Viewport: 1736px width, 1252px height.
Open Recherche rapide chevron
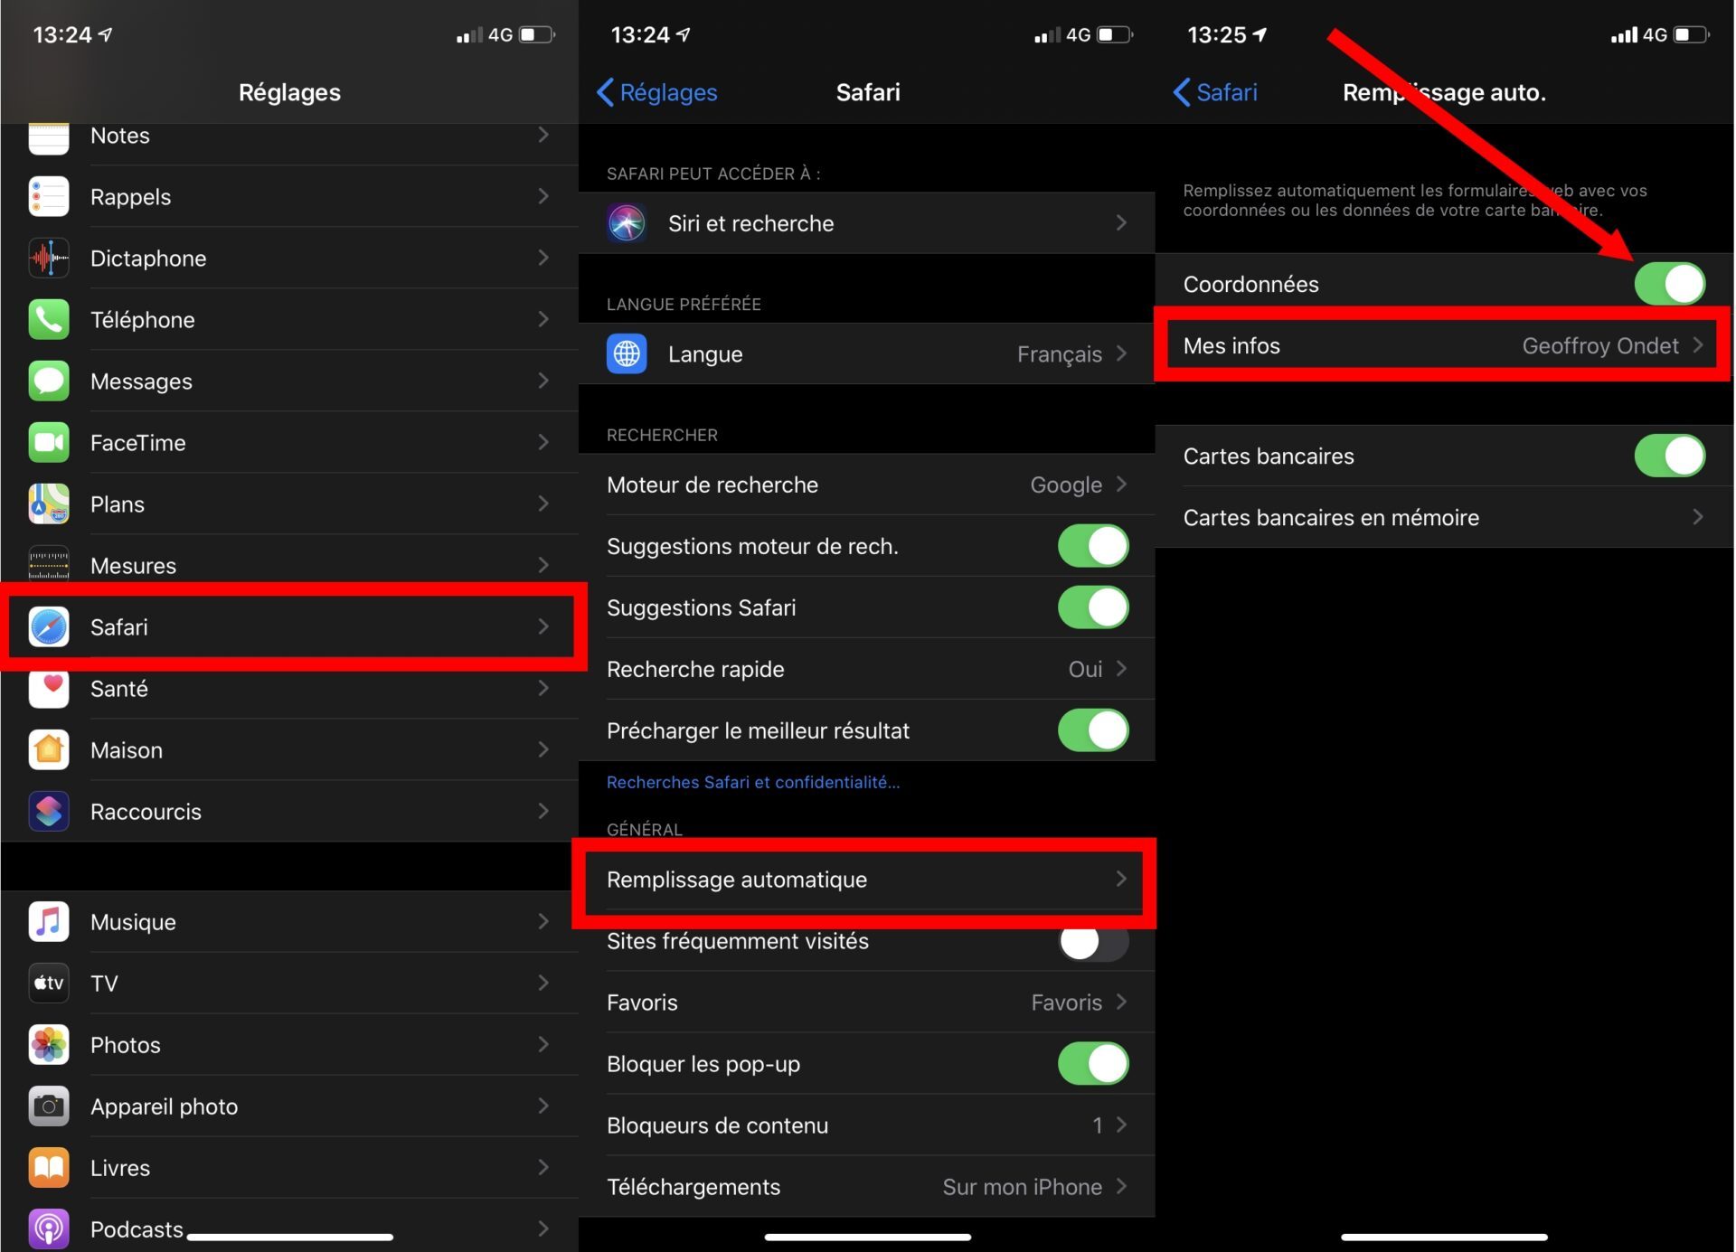point(1121,669)
